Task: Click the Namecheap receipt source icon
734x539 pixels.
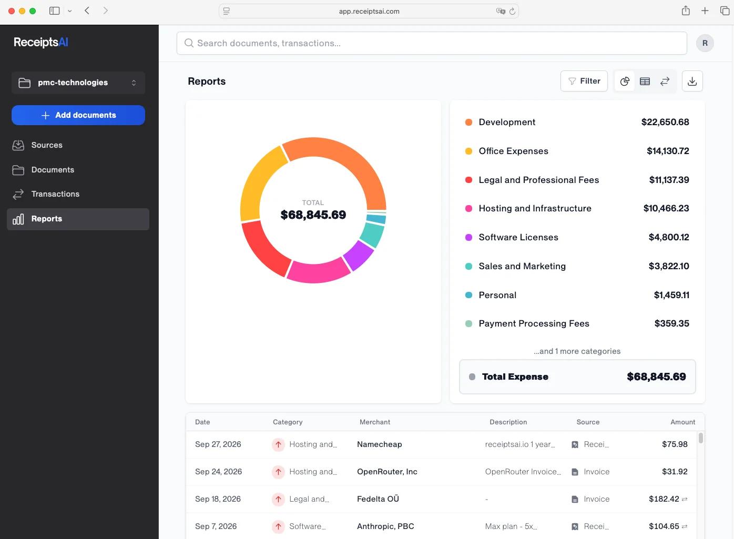Action: [x=575, y=444]
